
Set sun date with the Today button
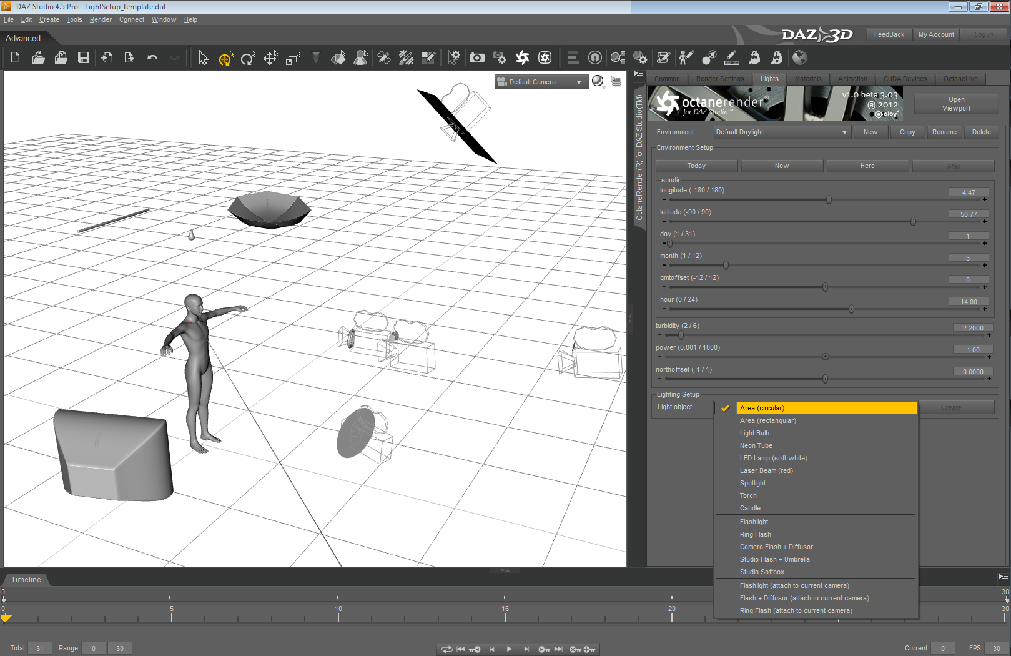[696, 166]
